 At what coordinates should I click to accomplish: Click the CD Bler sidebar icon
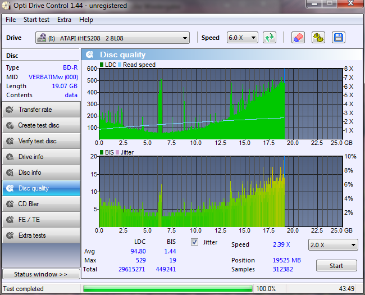tap(10, 204)
